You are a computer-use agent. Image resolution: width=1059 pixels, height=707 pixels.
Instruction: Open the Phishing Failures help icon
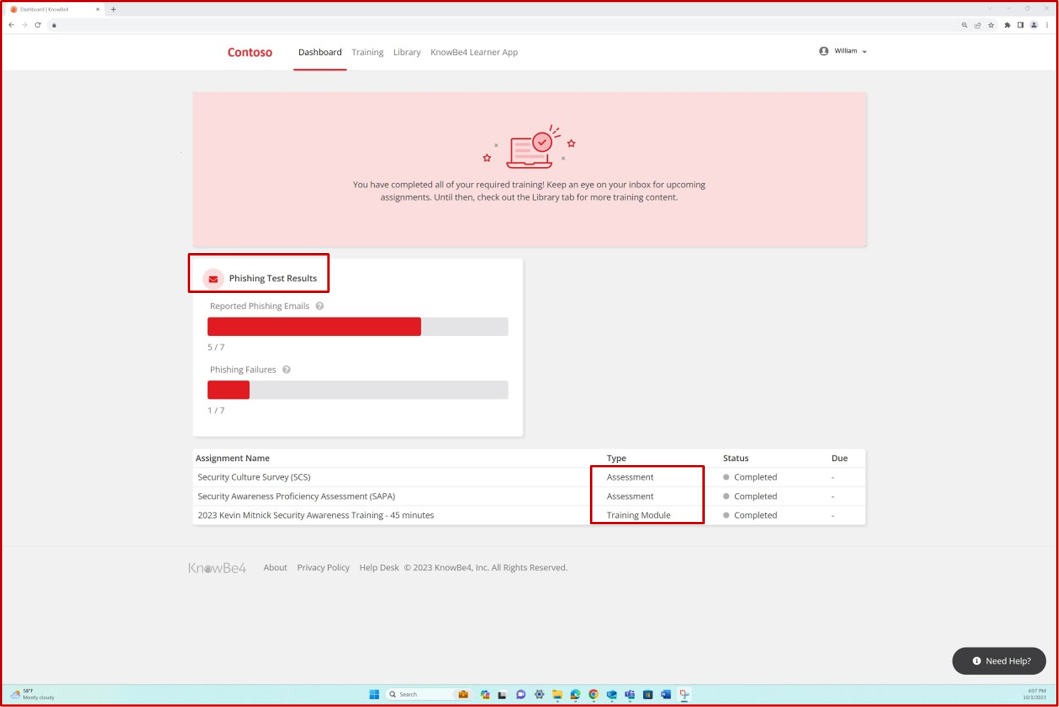[286, 369]
